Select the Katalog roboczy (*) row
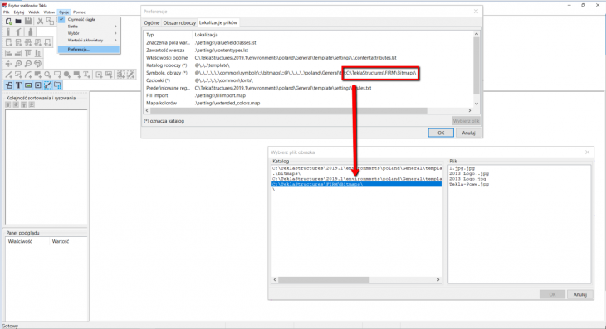This screenshot has width=606, height=329. (309, 65)
